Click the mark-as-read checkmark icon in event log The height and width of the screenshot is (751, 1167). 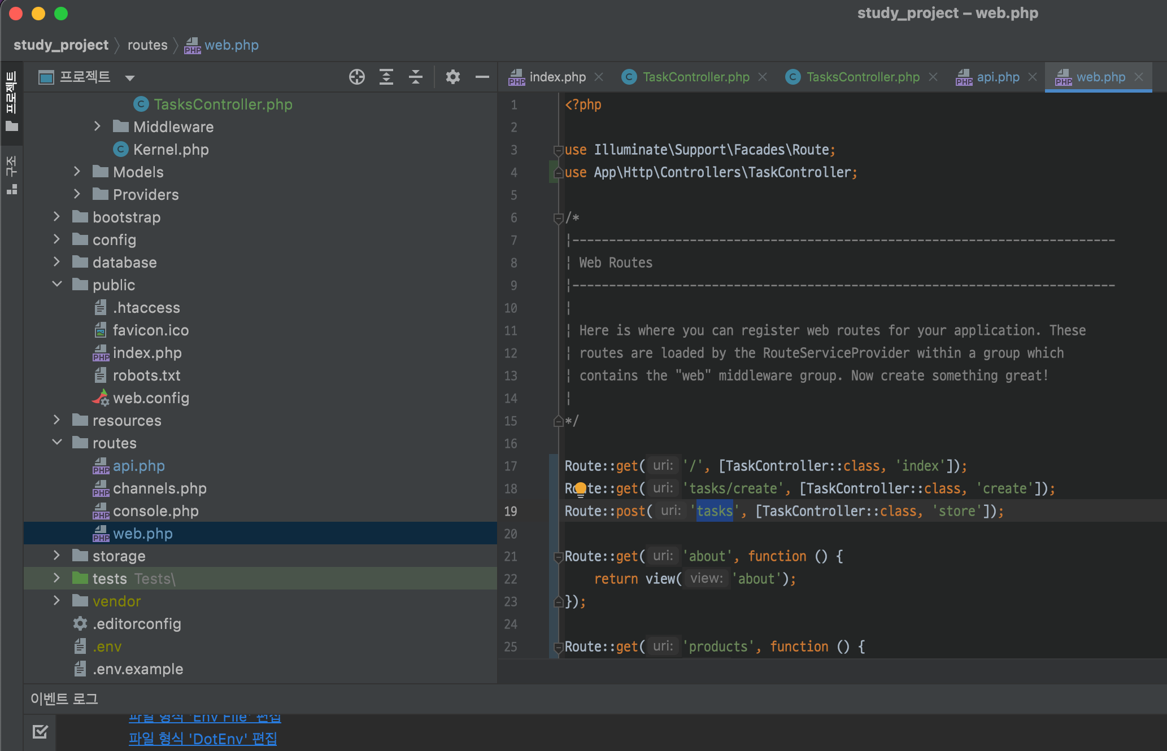(40, 732)
